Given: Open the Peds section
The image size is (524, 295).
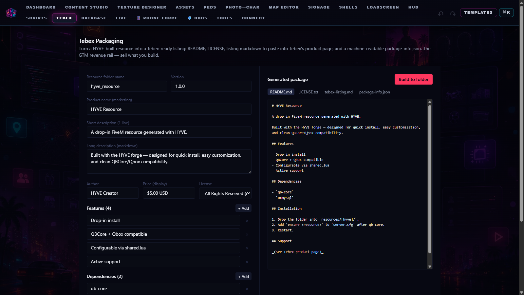Looking at the screenshot, I should (210, 7).
